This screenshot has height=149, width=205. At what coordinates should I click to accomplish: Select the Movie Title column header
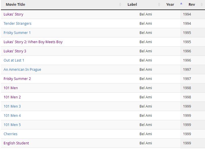click(x=16, y=4)
